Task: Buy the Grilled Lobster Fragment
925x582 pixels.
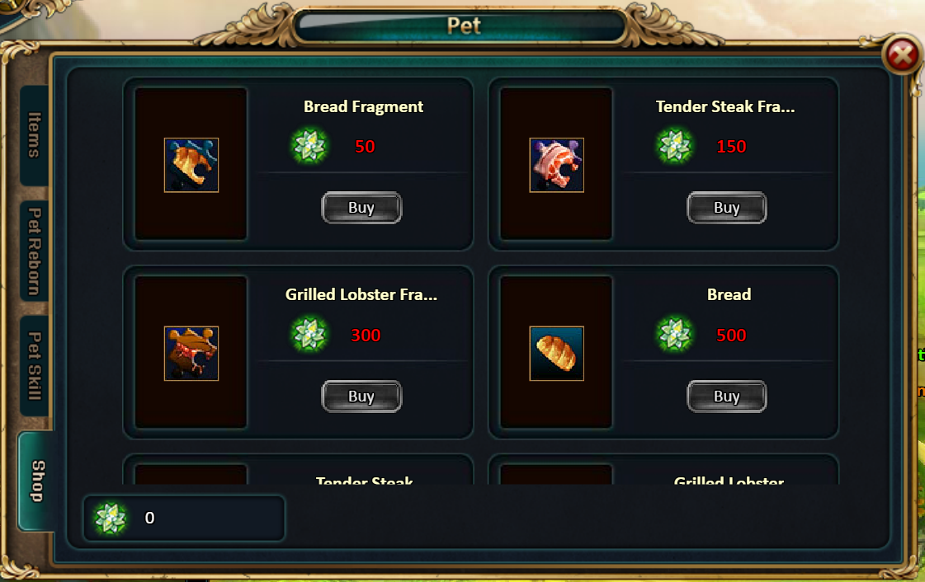Action: click(361, 397)
